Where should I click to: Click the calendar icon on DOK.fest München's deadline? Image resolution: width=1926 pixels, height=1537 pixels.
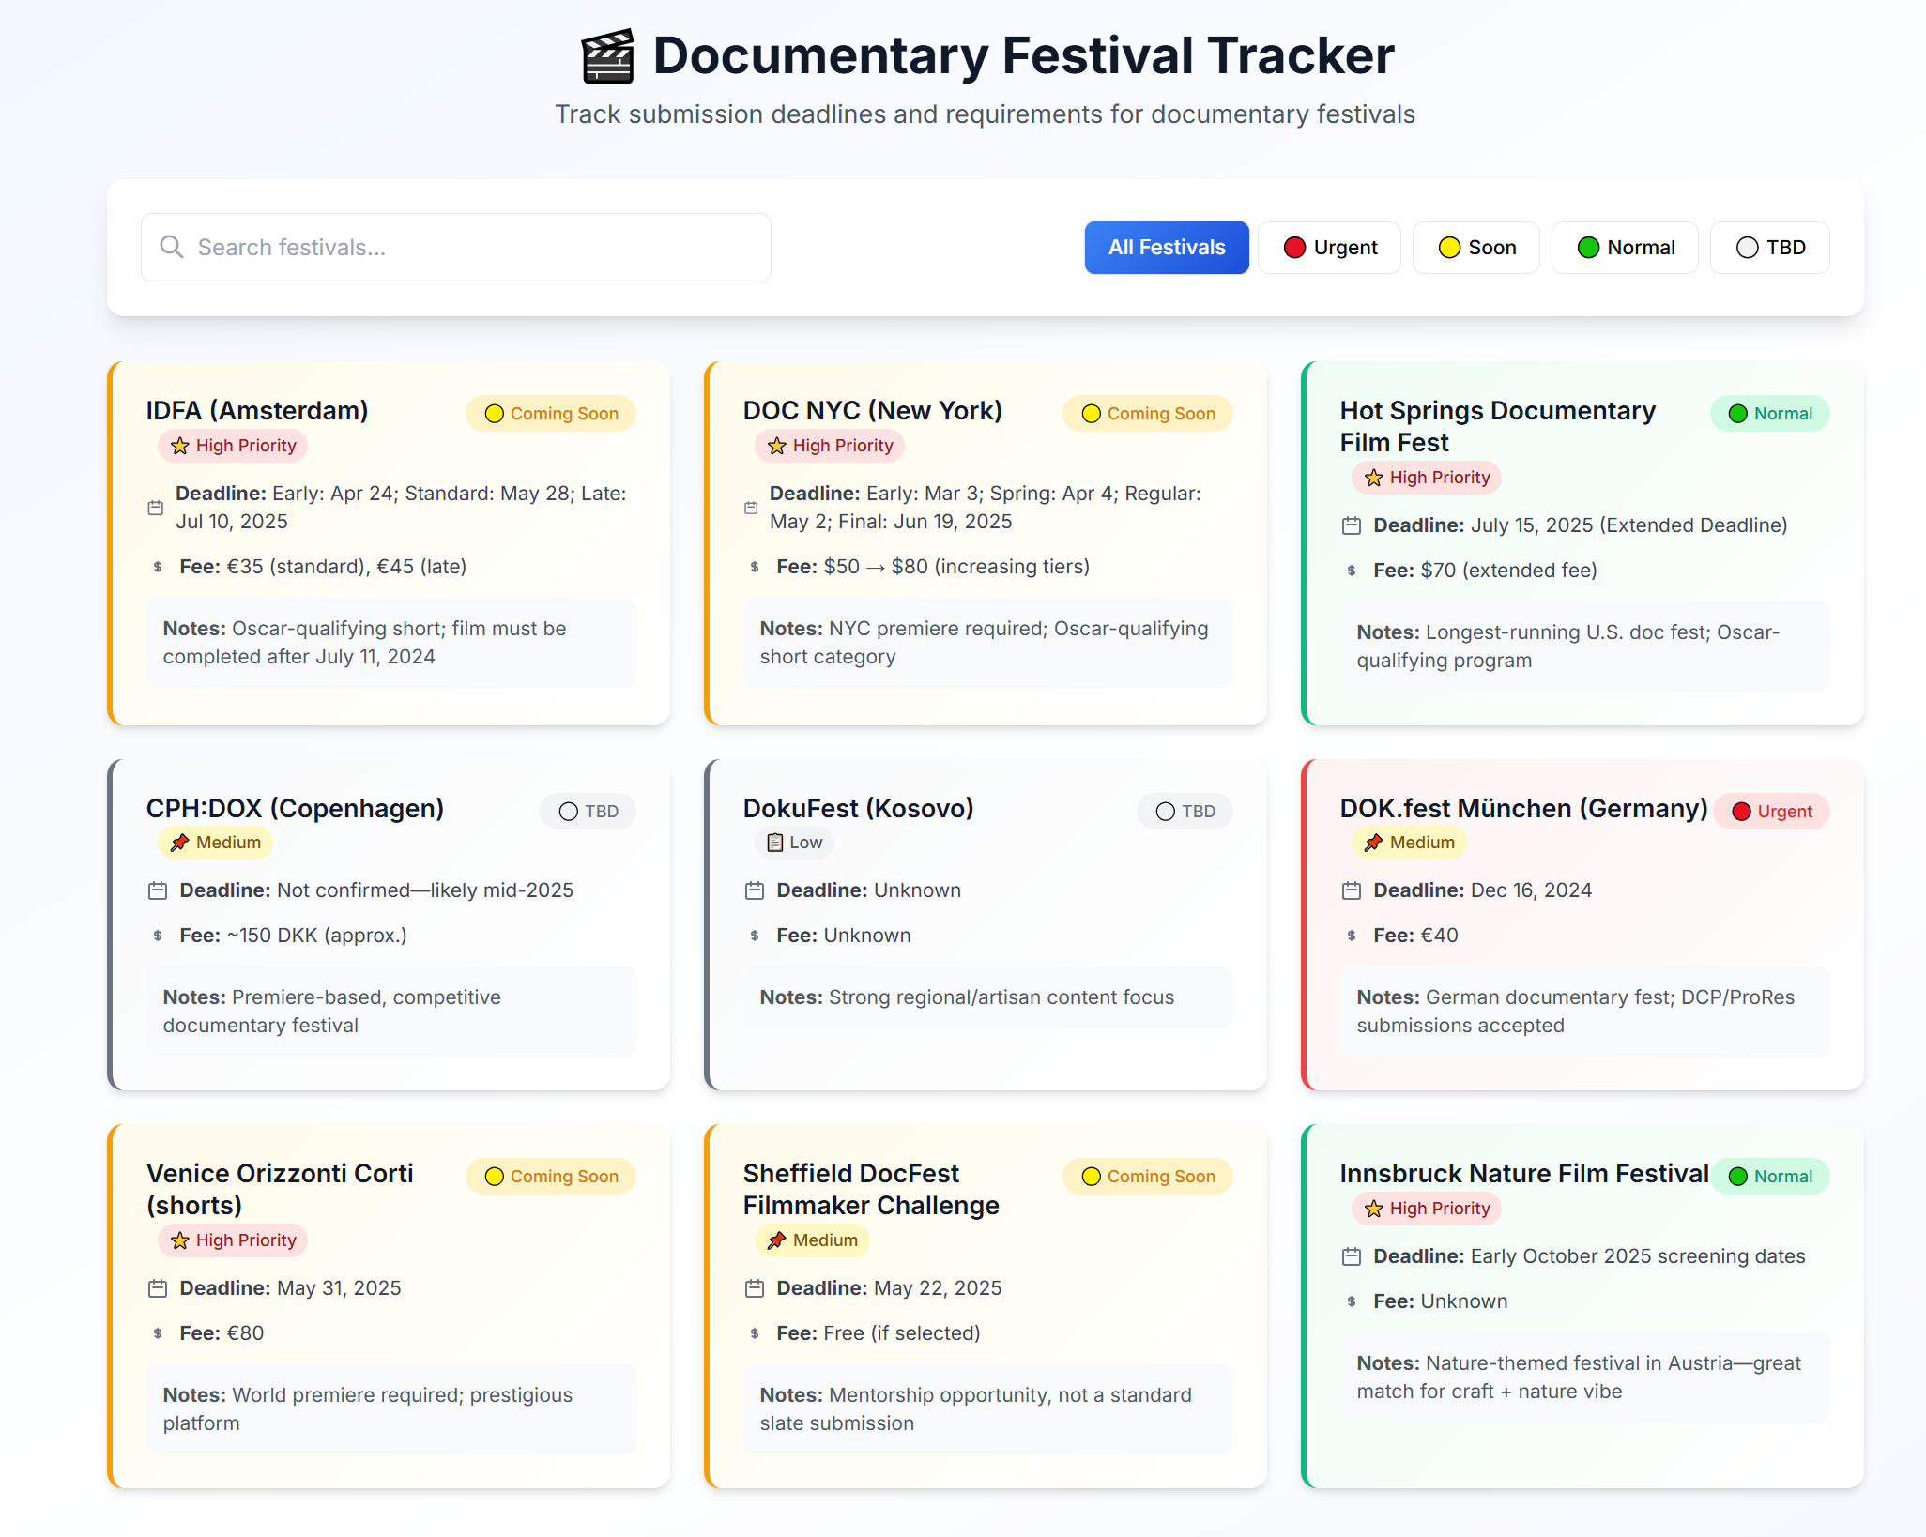pyautogui.click(x=1351, y=890)
